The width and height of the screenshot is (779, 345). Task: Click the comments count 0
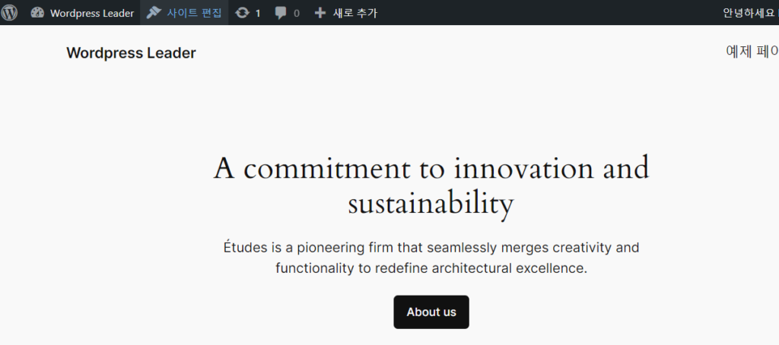coord(296,13)
